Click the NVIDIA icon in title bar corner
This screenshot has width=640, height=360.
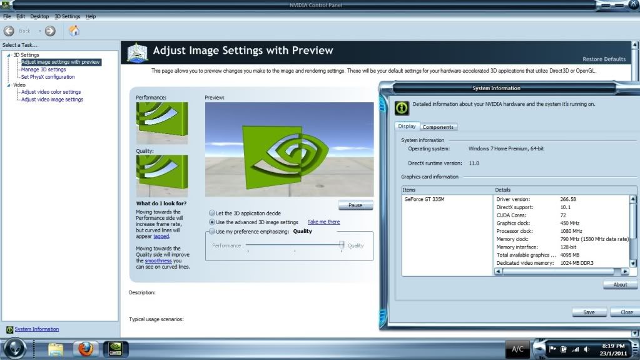pos(5,4)
